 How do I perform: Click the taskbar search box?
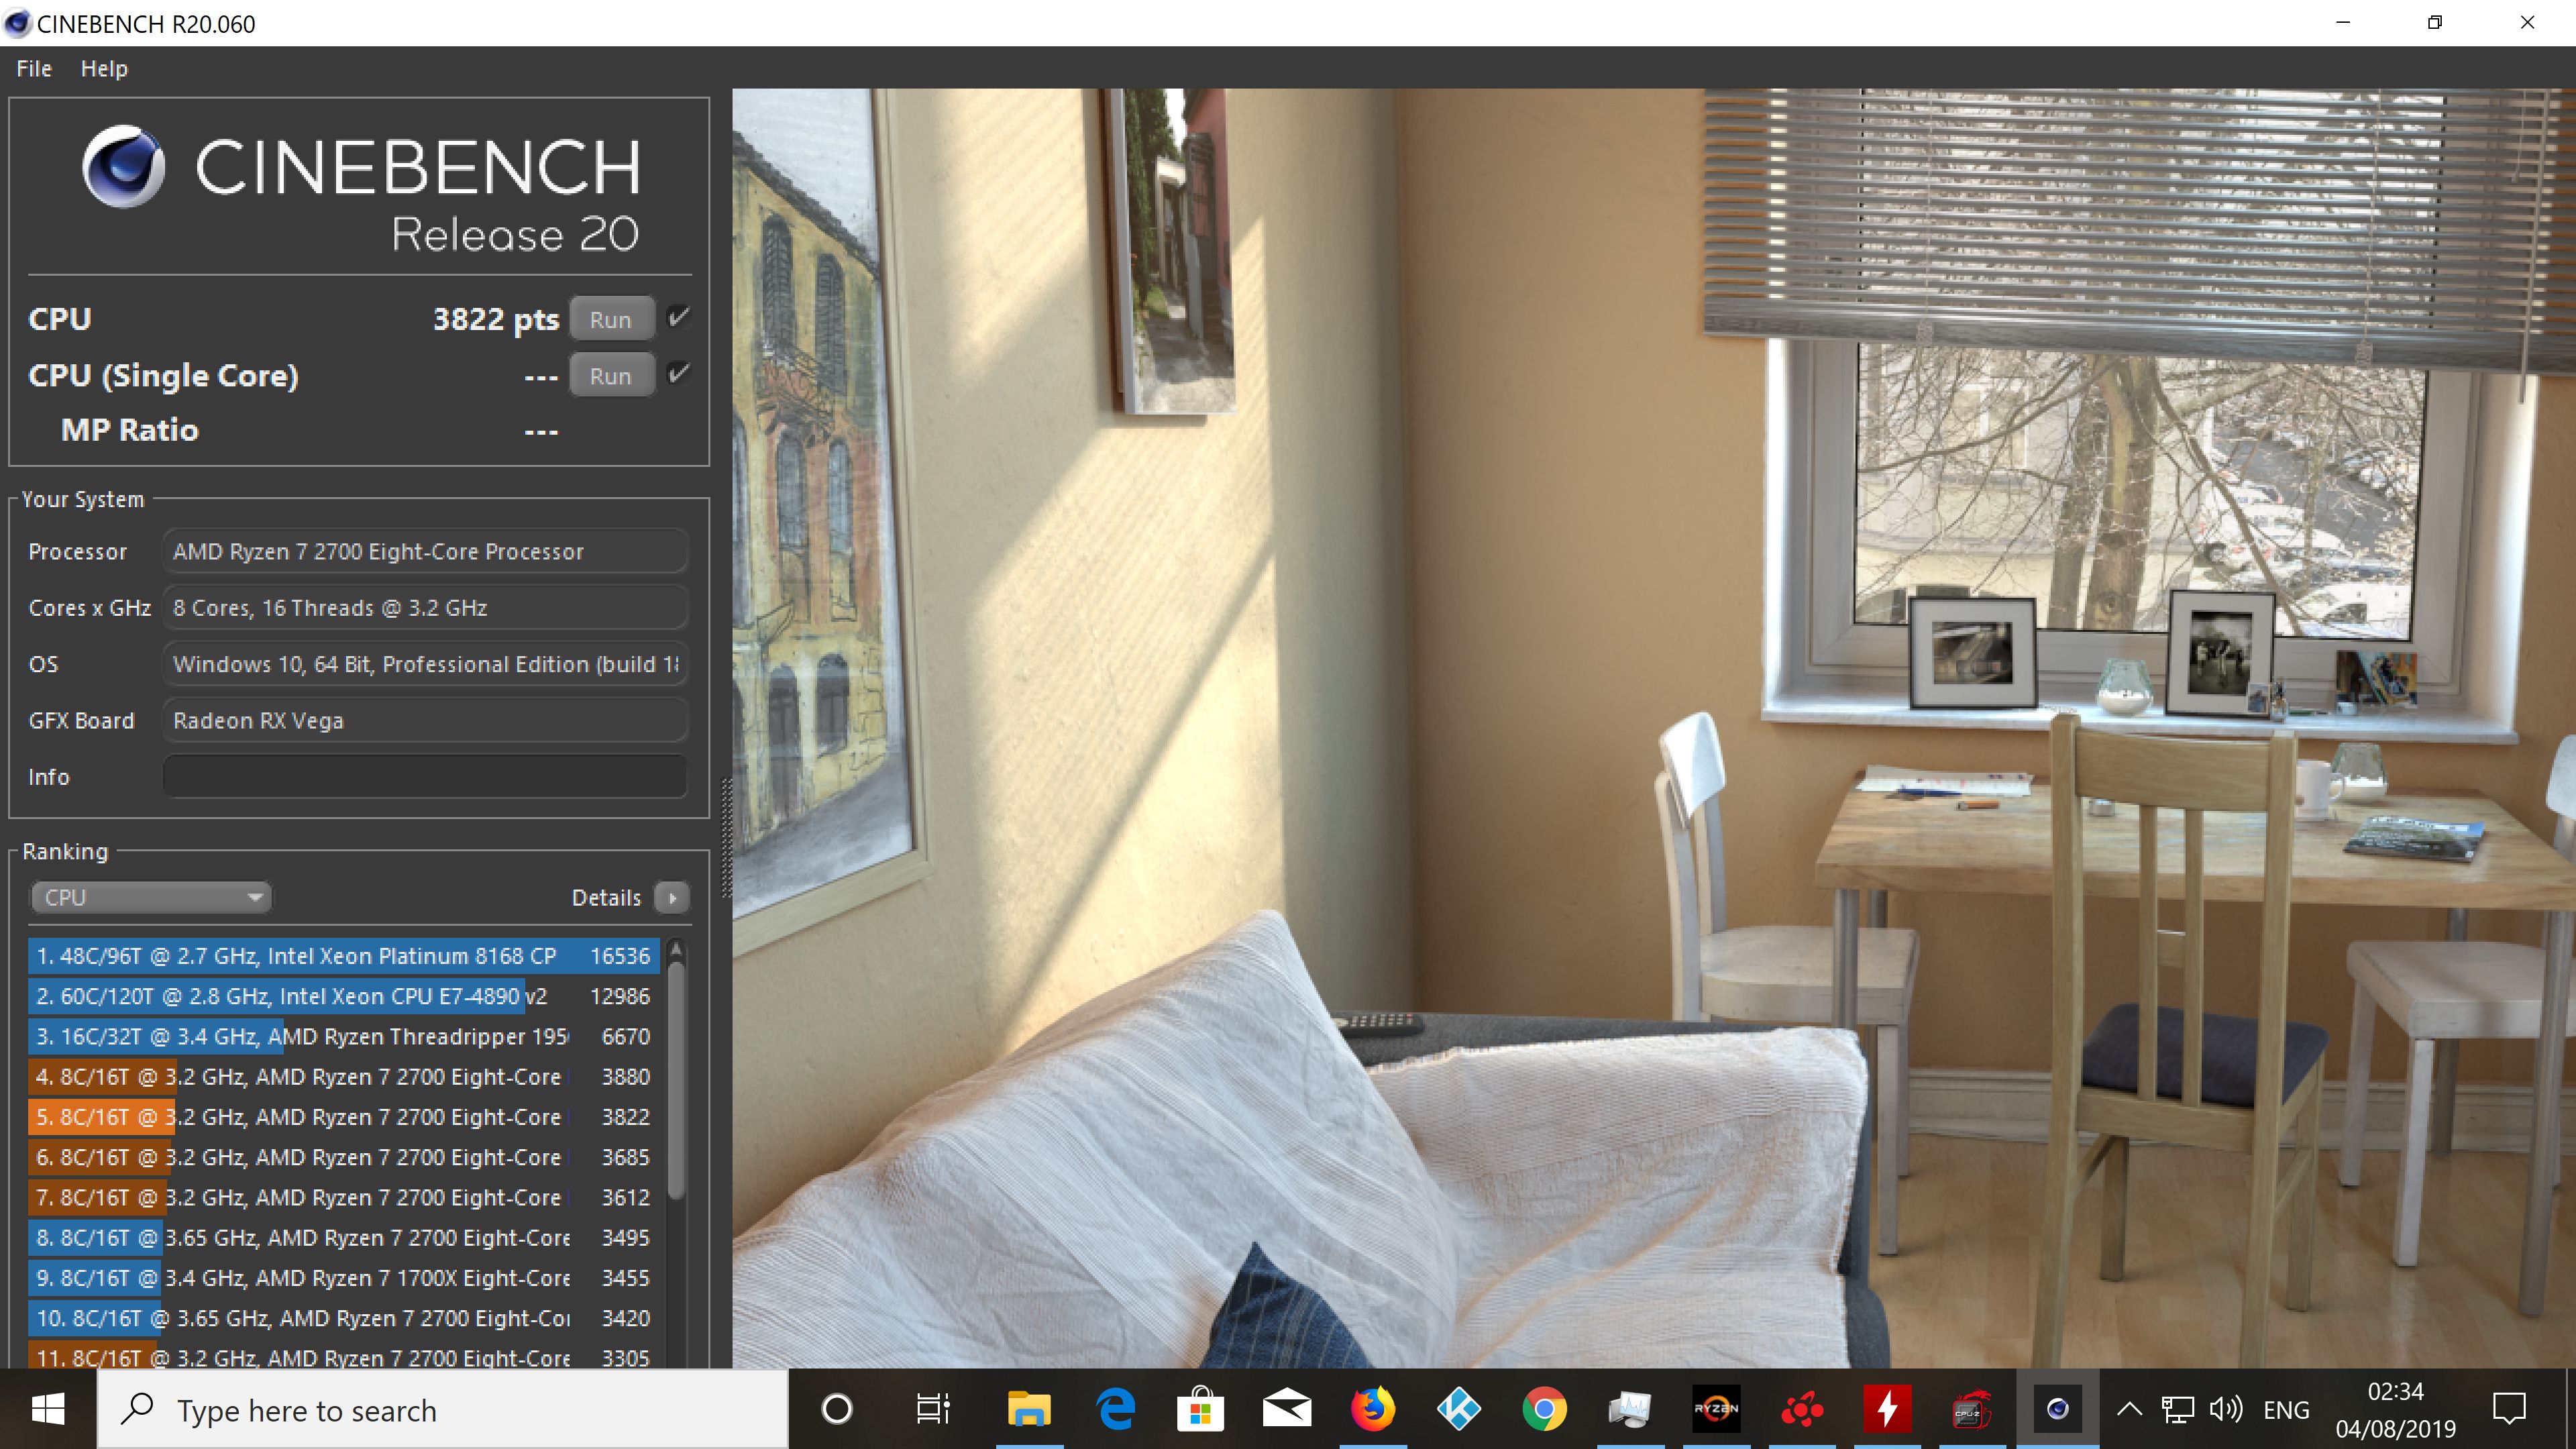tap(442, 1409)
